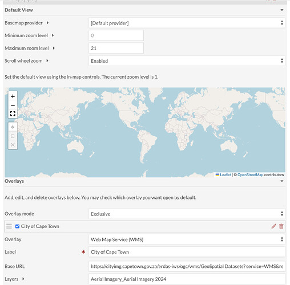Open the Overlay mode dropdown

(x=187, y=214)
